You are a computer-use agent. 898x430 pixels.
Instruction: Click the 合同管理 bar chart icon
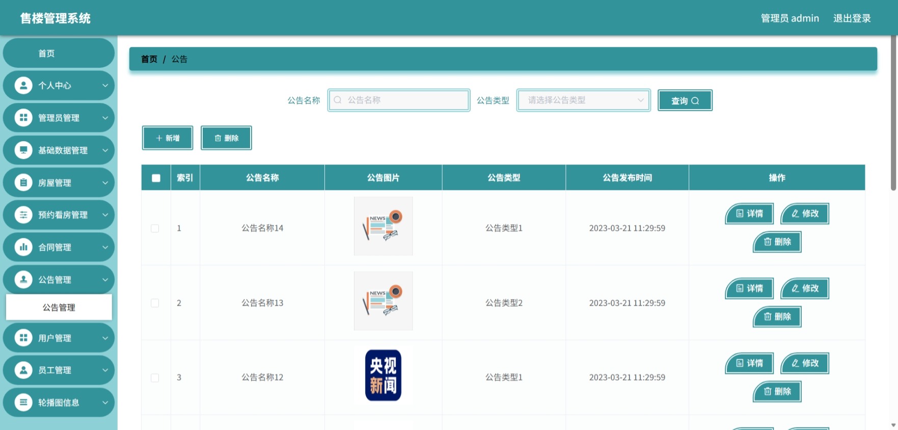23,247
